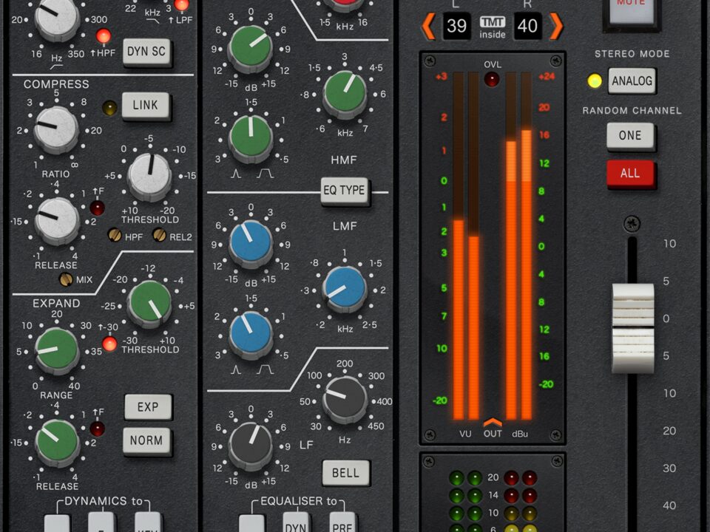The height and width of the screenshot is (532, 710).
Task: Click the small HPF screw control
Action: (x=115, y=235)
